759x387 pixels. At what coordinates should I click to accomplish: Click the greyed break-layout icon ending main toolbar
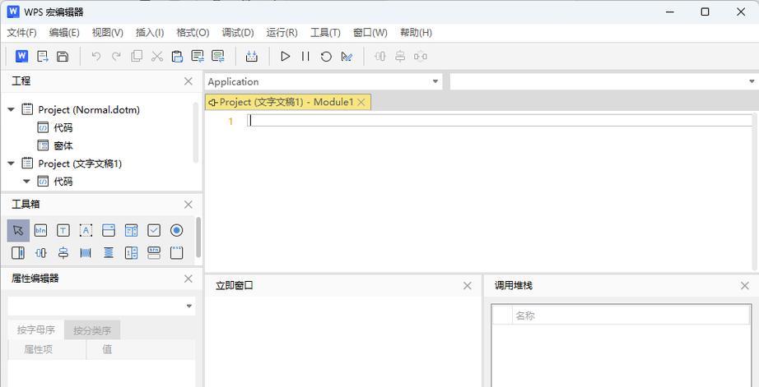click(420, 57)
